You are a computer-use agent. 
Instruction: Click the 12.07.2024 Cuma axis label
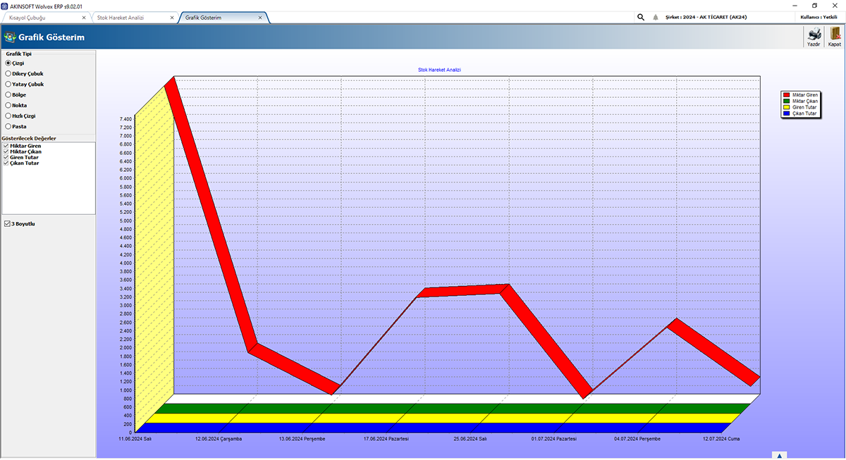pyautogui.click(x=721, y=437)
